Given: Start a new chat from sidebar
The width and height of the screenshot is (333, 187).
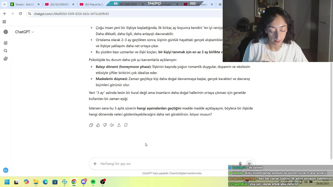Looking at the screenshot, I should coord(6,43).
